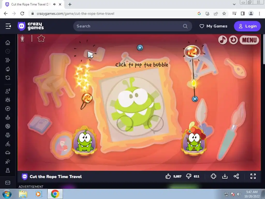Click the blue rope peg below the star

195,99
